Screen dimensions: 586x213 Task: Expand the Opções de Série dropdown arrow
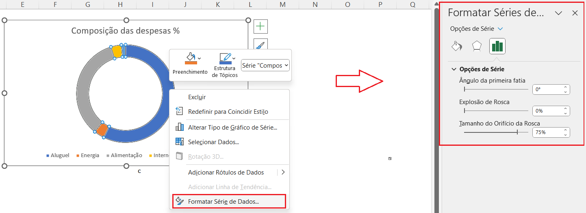tap(500, 29)
